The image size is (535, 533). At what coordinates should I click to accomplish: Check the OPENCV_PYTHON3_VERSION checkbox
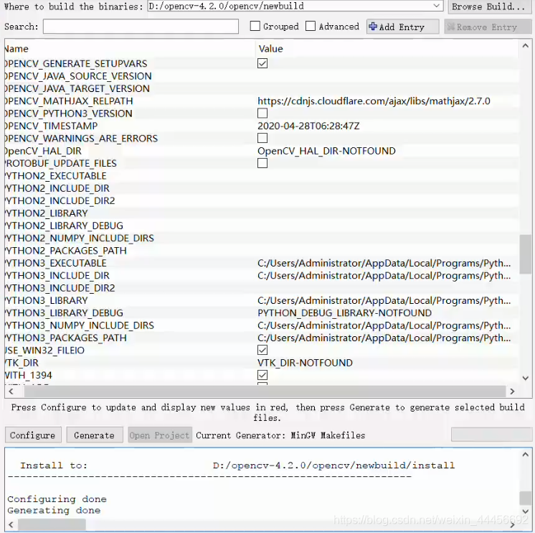[x=262, y=113]
